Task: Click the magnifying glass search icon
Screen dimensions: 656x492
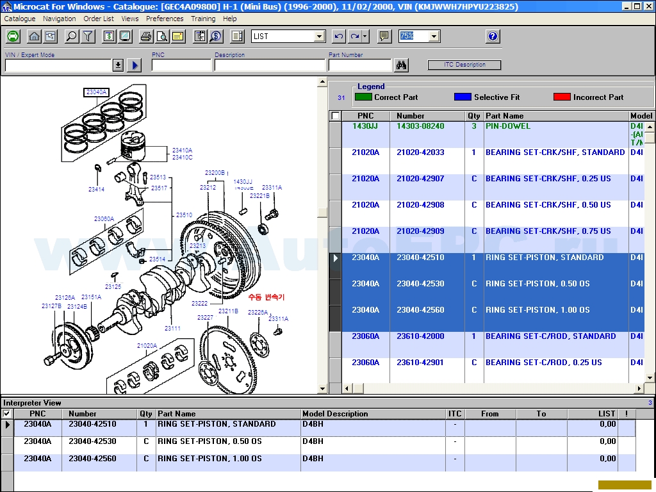Action: (72, 37)
